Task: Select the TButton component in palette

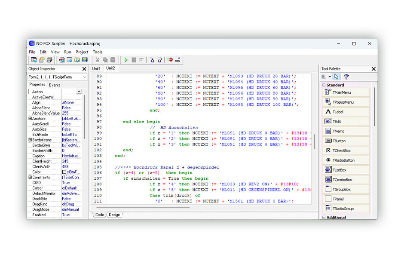Action: click(346, 141)
